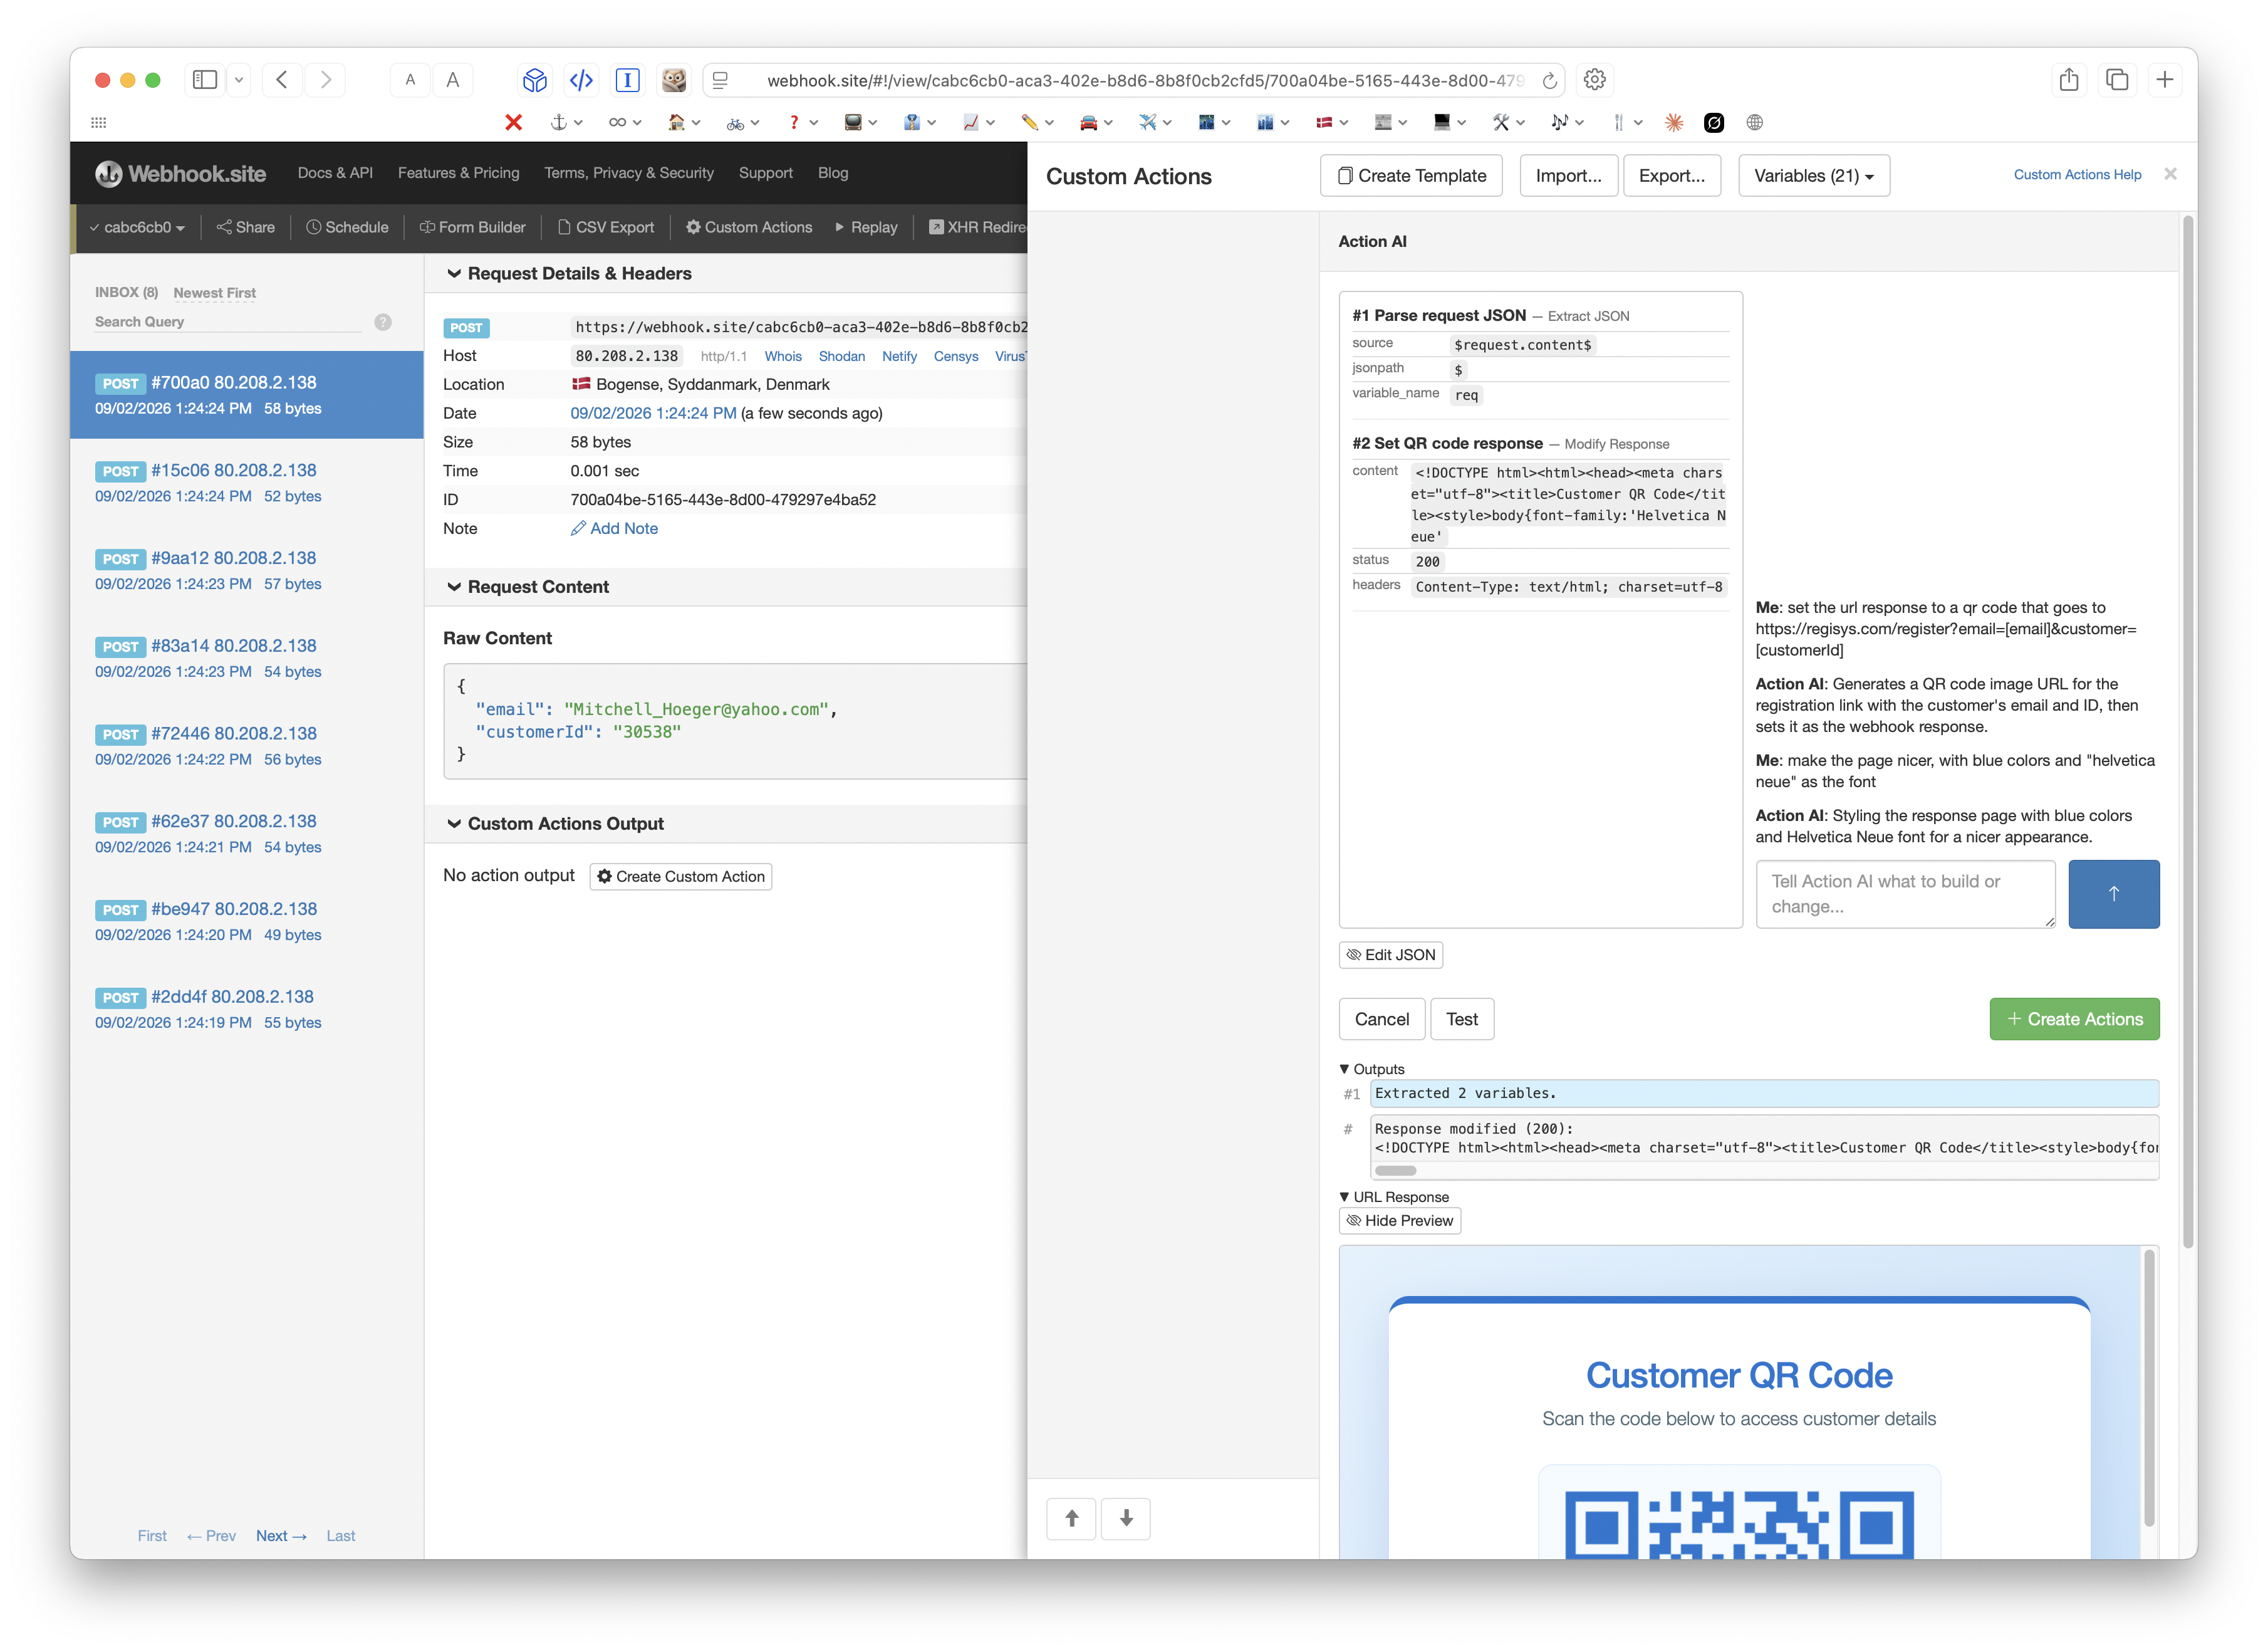
Task: Open the gear settings icon beside address bar
Action: click(x=1594, y=80)
